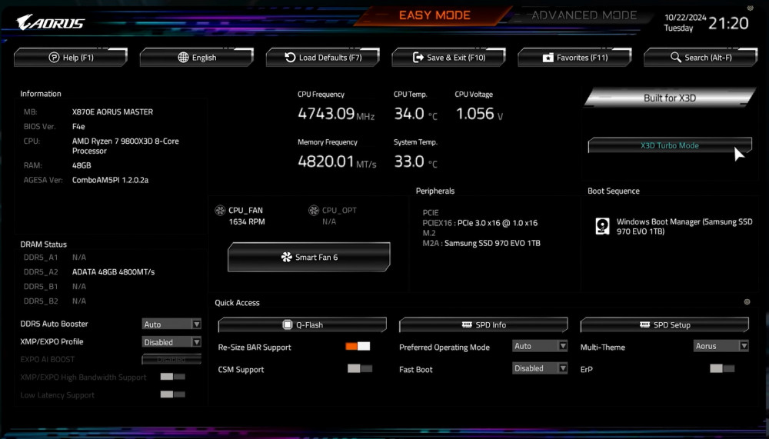Click Built for X3D banner
769x439 pixels.
point(670,98)
